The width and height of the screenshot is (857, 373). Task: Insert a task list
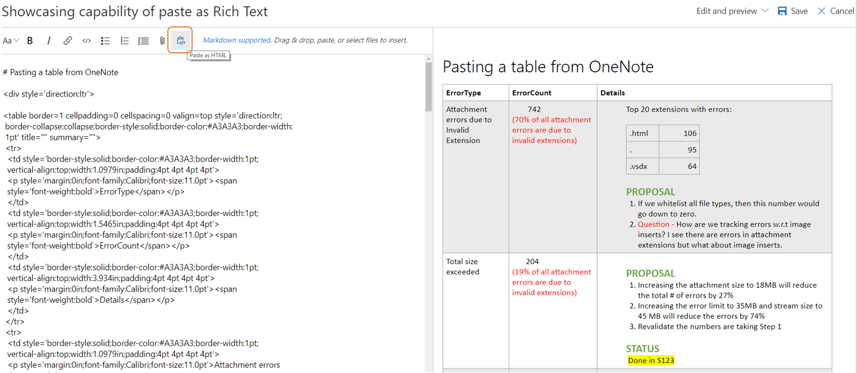143,40
